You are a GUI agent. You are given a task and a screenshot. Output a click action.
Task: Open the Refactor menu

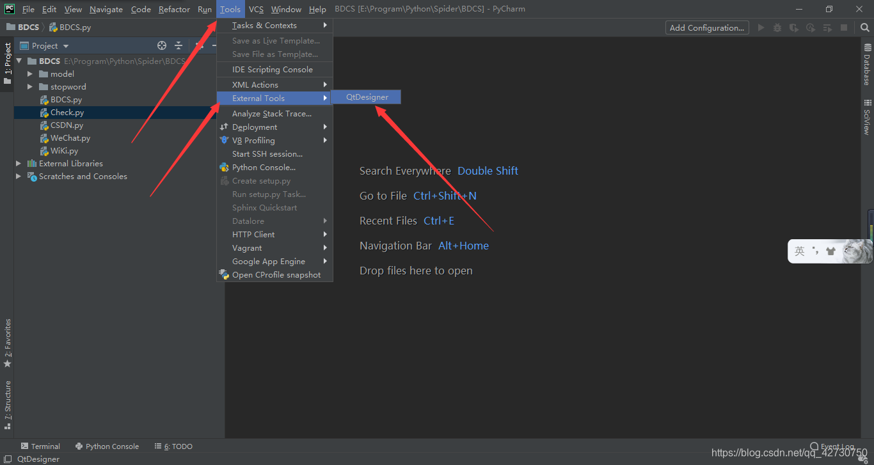(174, 9)
